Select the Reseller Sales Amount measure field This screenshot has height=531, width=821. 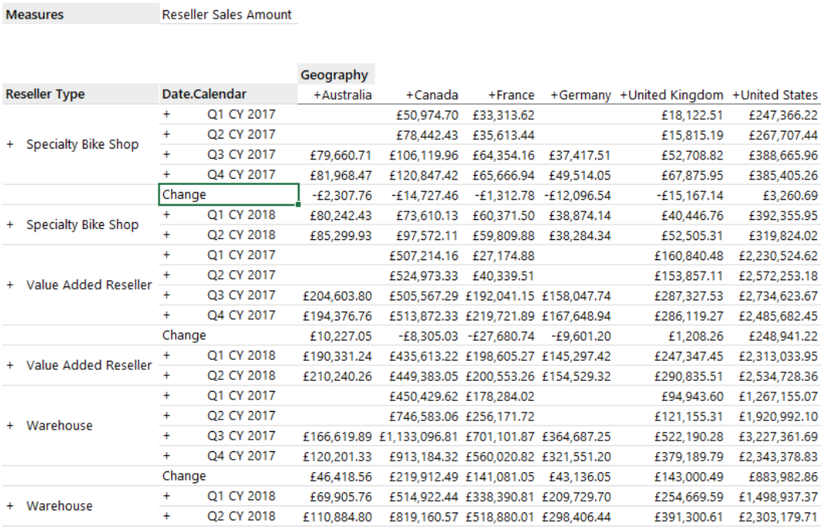pos(227,14)
